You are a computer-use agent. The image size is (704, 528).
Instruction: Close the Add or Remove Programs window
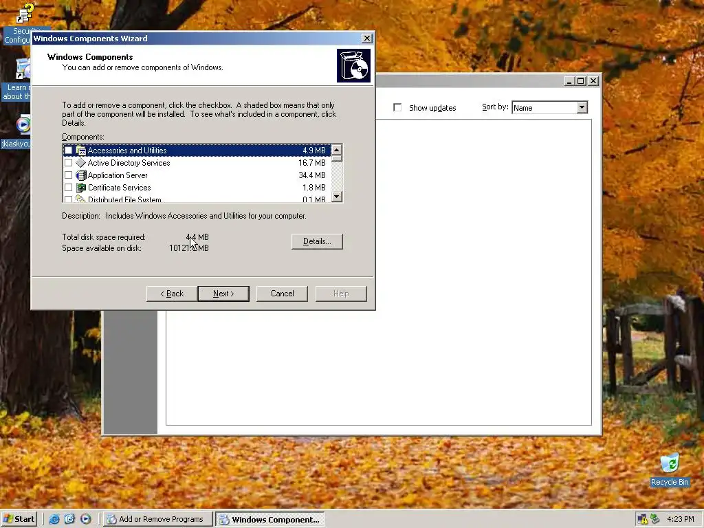[593, 81]
